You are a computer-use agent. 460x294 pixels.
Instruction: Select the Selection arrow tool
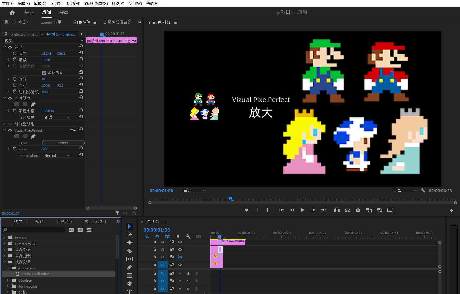(129, 227)
